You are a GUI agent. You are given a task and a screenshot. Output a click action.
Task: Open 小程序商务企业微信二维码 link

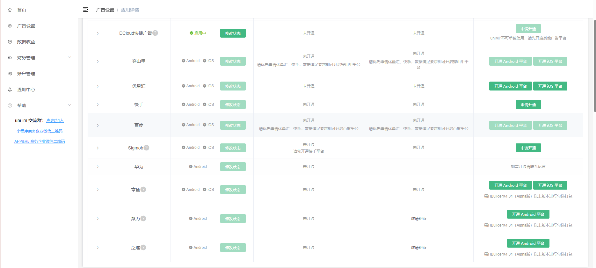[40, 131]
